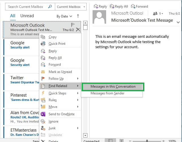
Task: Open the Twitter email from Swami Dipankar
Action: coord(21,82)
